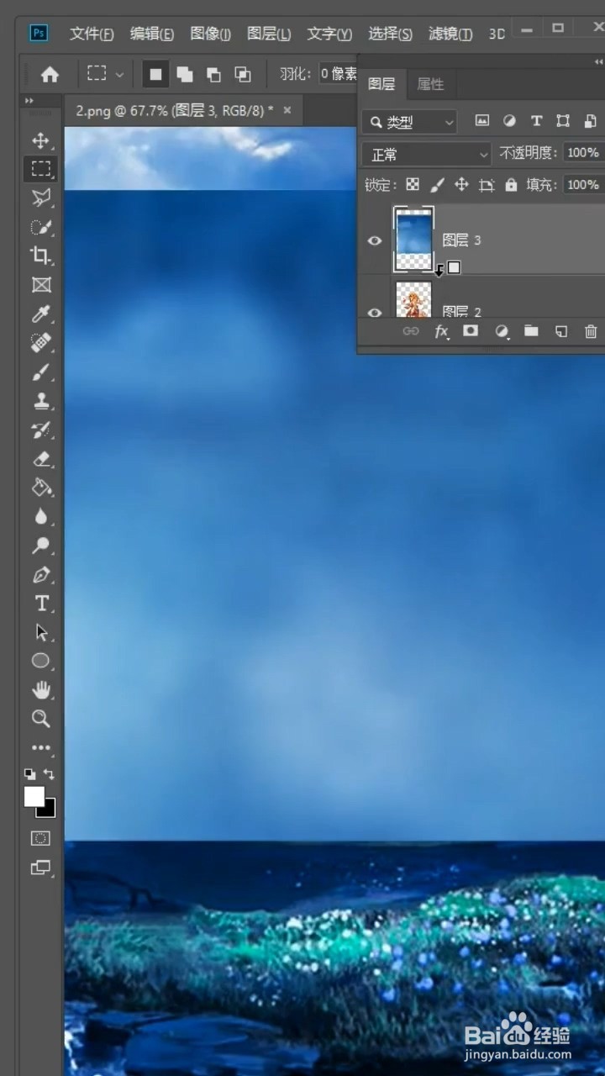This screenshot has height=1076, width=605.
Task: Toggle lock all padlock
Action: pos(510,185)
